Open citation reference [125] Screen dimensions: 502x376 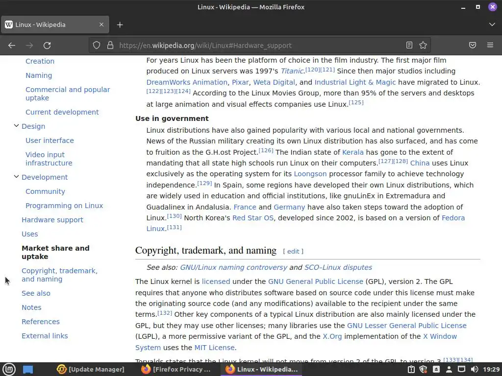coord(356,102)
